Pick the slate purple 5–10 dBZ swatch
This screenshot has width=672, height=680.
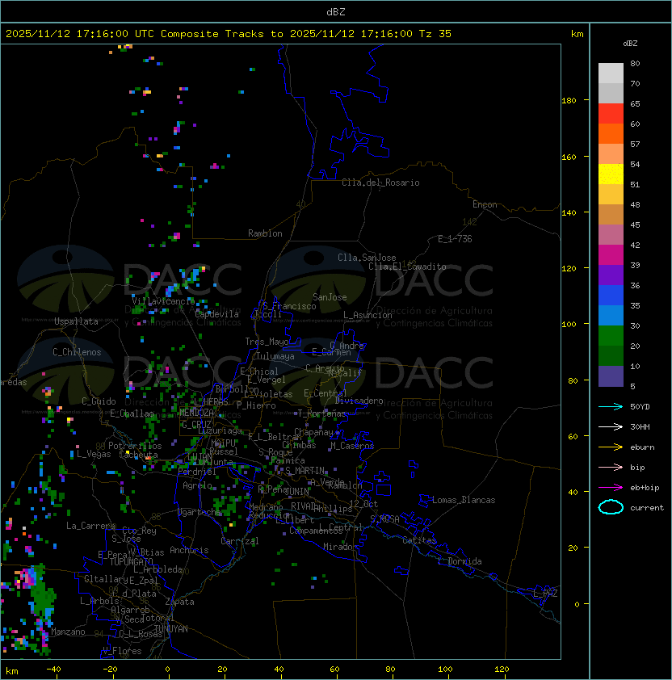point(611,376)
